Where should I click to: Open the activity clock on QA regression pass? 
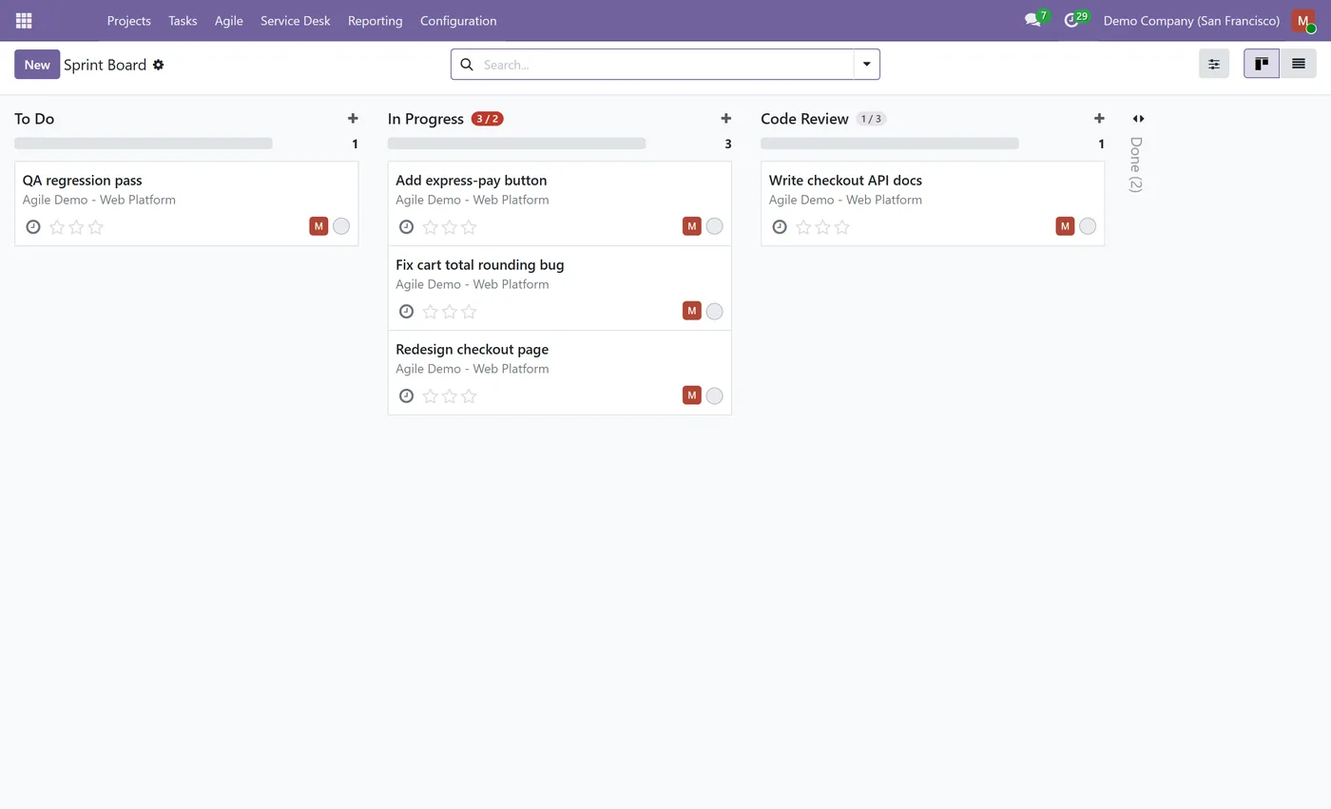click(x=33, y=227)
